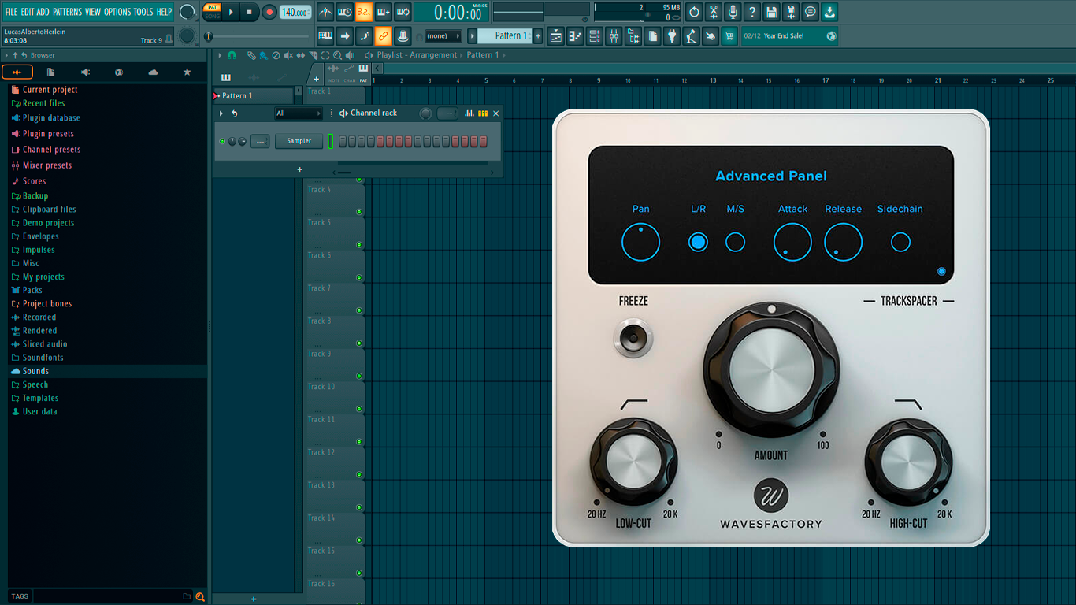Open the piano roll view icon
The image size is (1076, 605).
(x=575, y=36)
